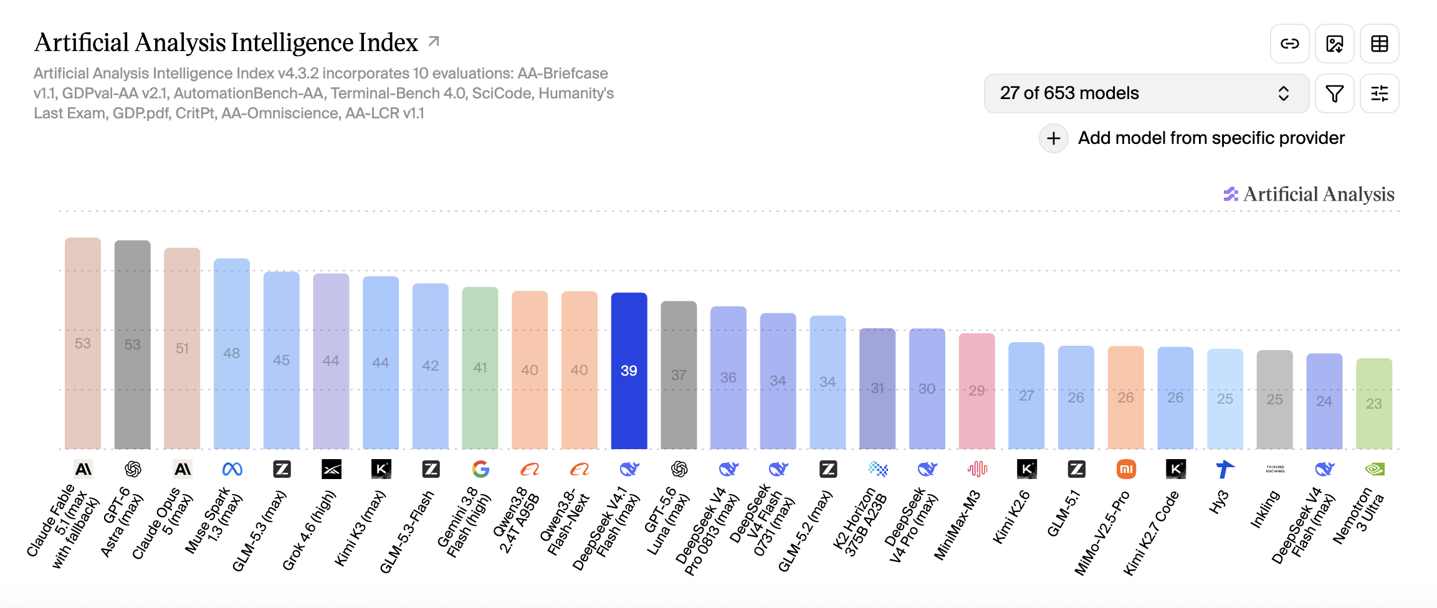Click the Artificial Analysis watermark logo
Viewport: 1437px width, 608px height.
coord(1309,194)
